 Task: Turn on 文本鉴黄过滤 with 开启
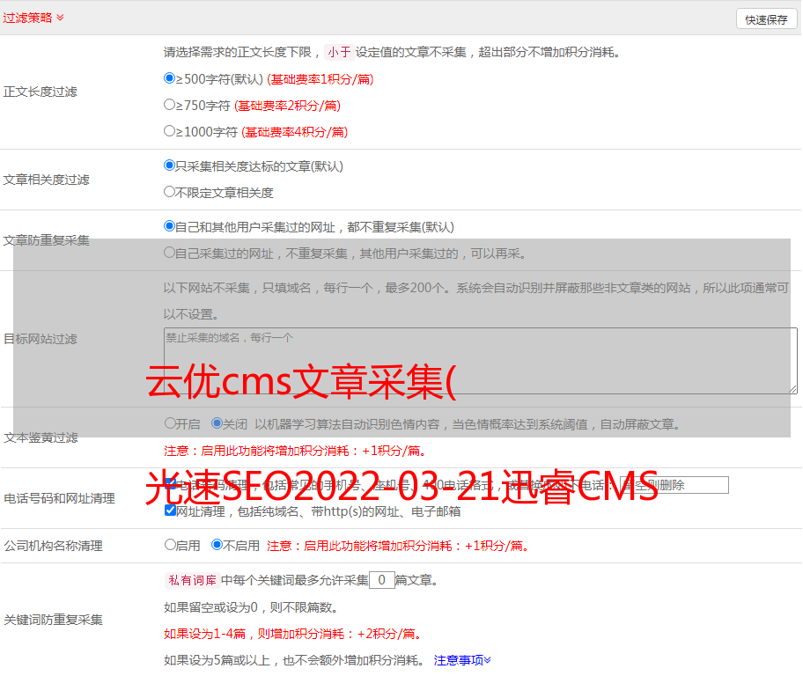(170, 423)
